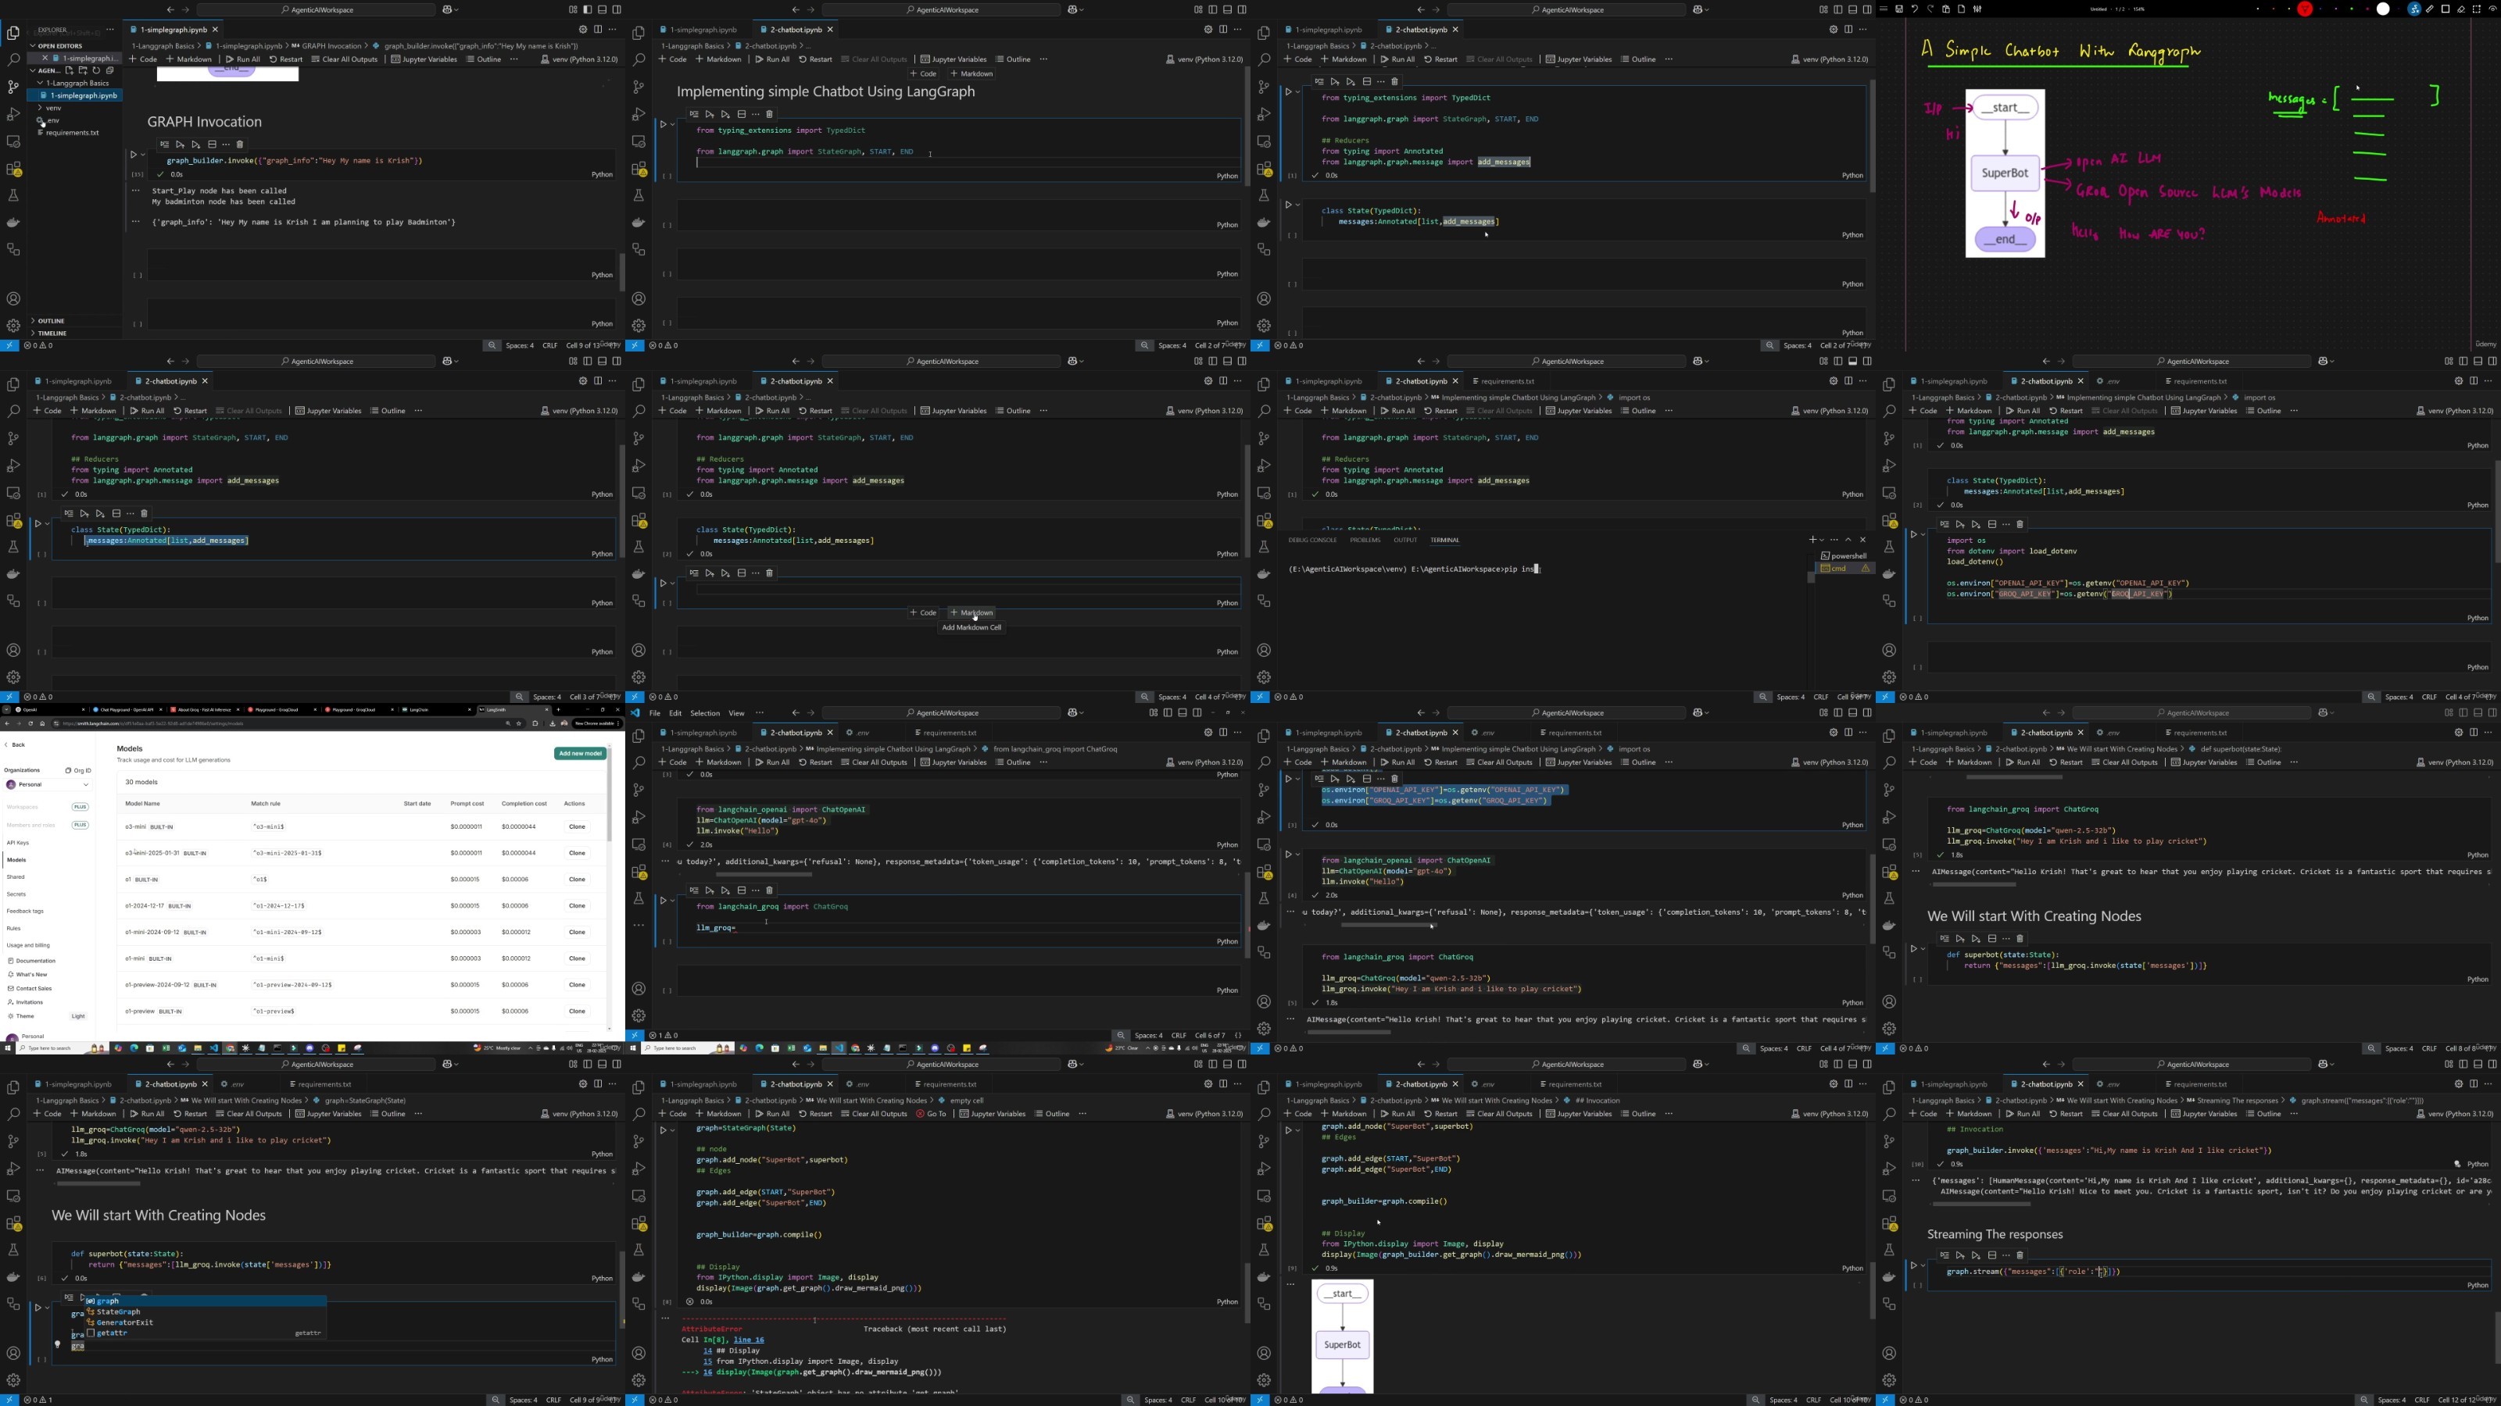Screen dimensions: 2501x1406
Task: Collapse 1-Langgraph Basics folder in Explorer
Action: pos(40,84)
